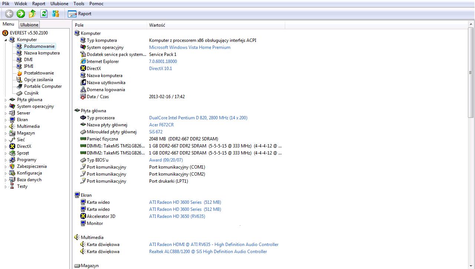
Task: Click the green Refresh icon
Action: pos(44,14)
